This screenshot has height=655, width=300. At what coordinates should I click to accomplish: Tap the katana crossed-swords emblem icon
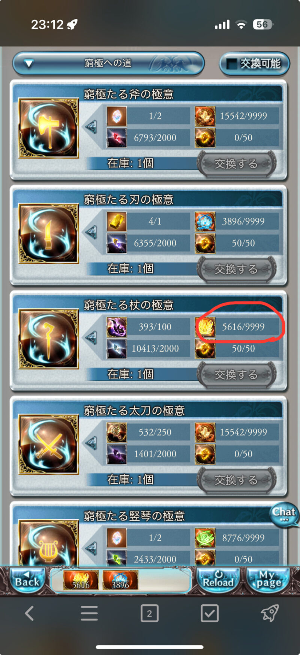[49, 445]
